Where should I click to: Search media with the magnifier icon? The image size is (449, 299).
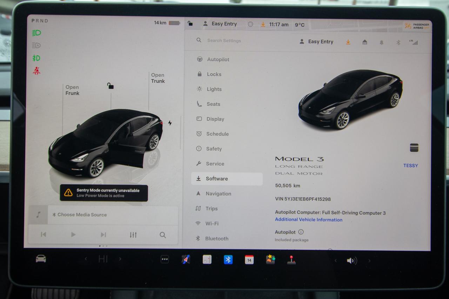pos(163,235)
